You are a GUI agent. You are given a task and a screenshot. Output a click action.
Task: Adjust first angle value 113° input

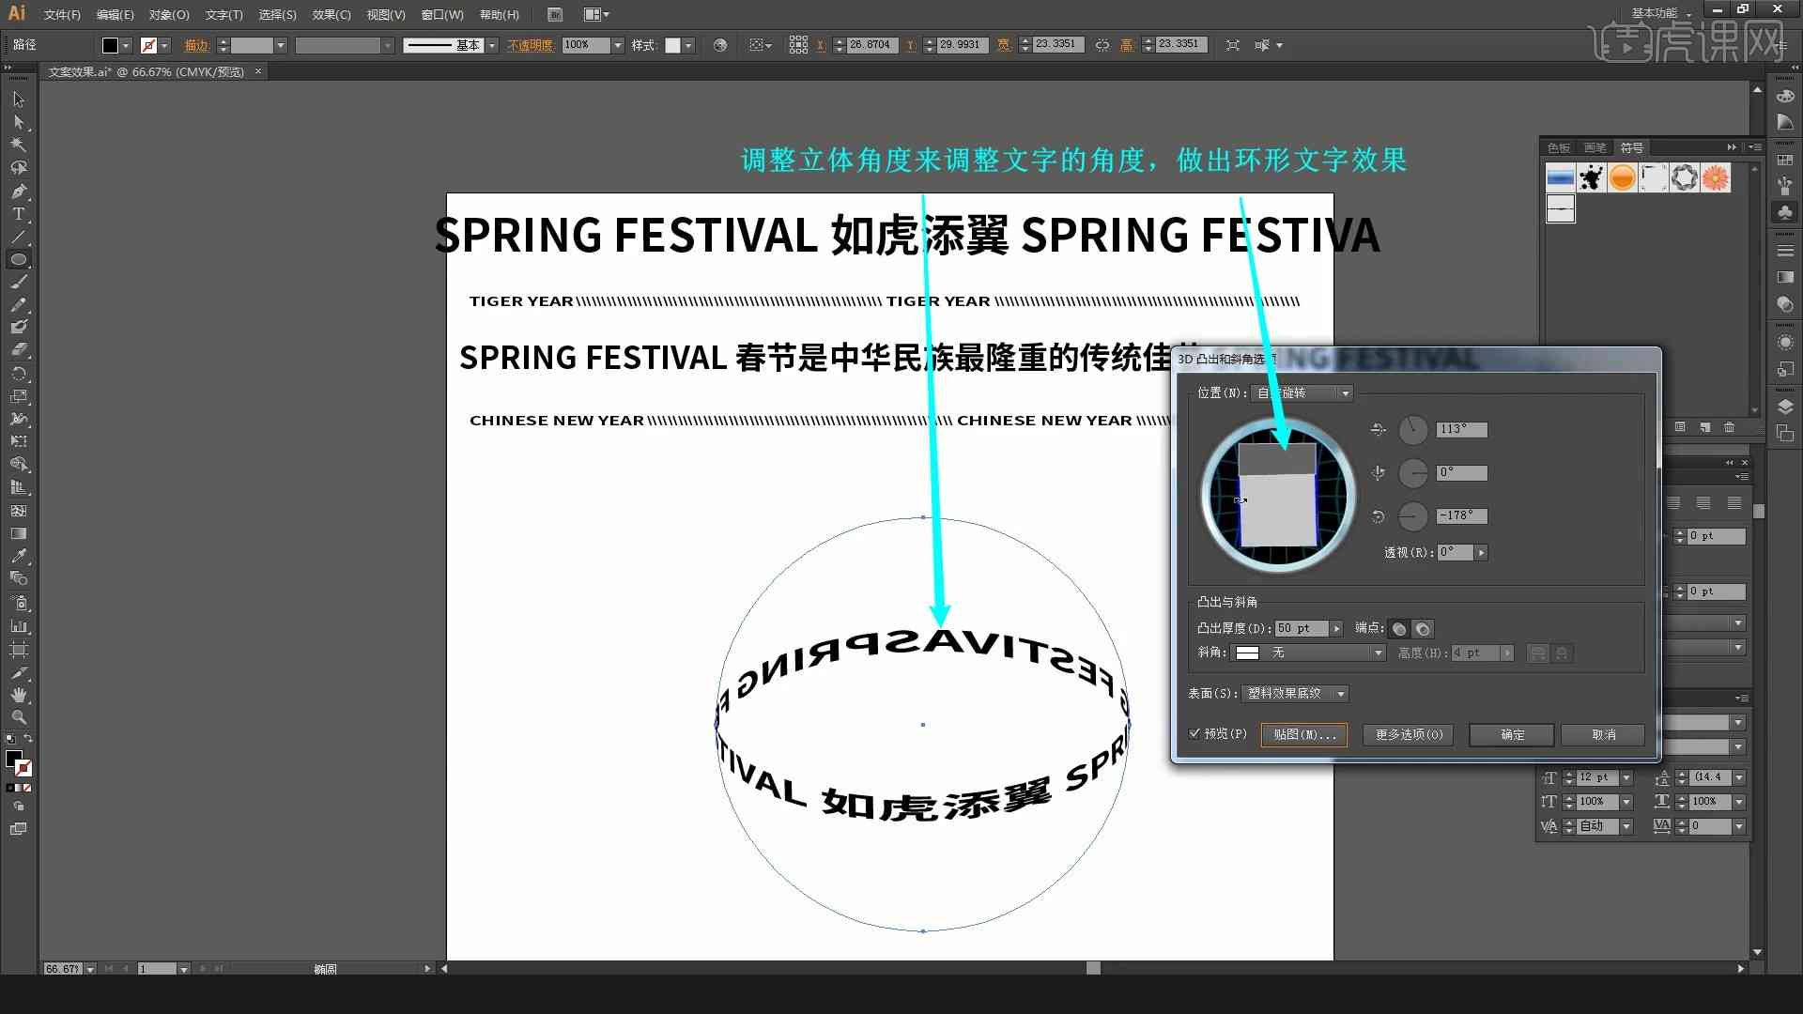[x=1458, y=428]
